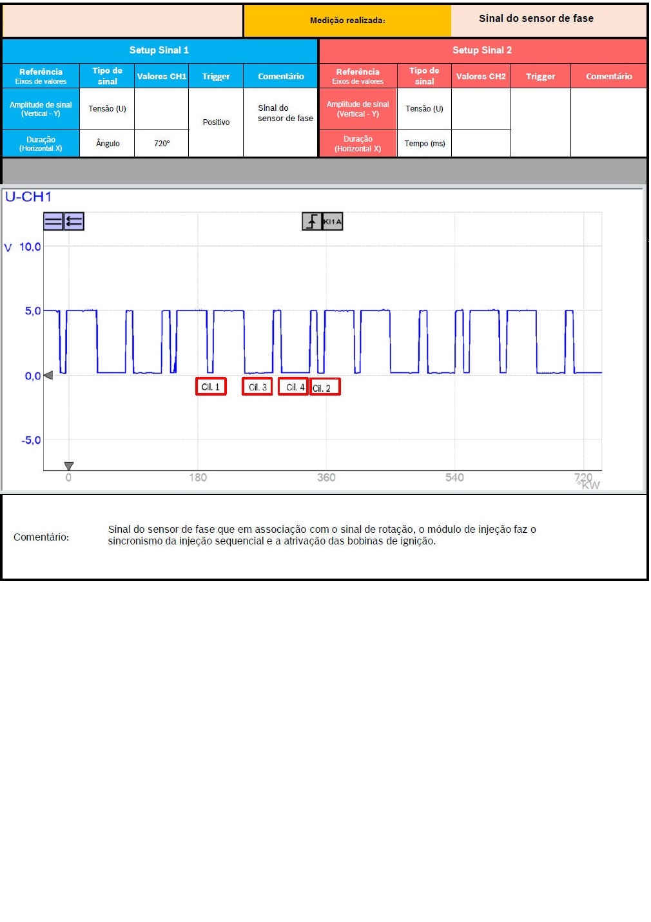651x922 pixels.
Task: Select the Cil. 3 label box
Action: coord(257,387)
